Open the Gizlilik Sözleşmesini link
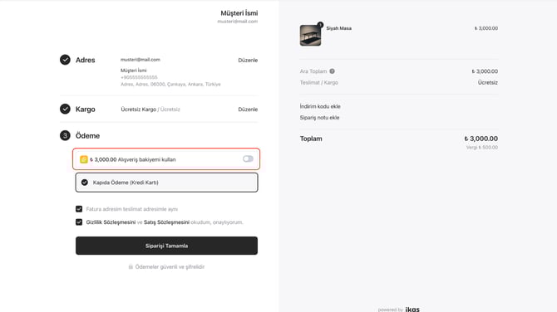The height and width of the screenshot is (312, 557). 111,222
